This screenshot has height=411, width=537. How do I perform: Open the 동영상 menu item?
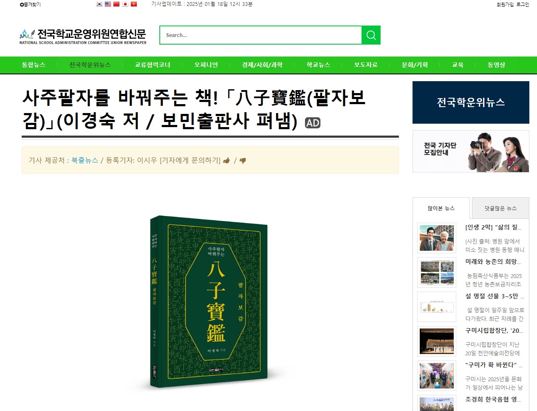coord(496,65)
